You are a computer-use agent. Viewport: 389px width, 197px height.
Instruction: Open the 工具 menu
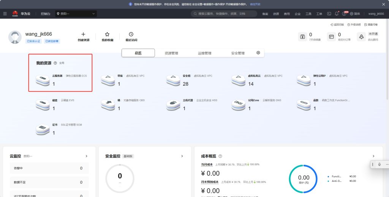(308, 14)
